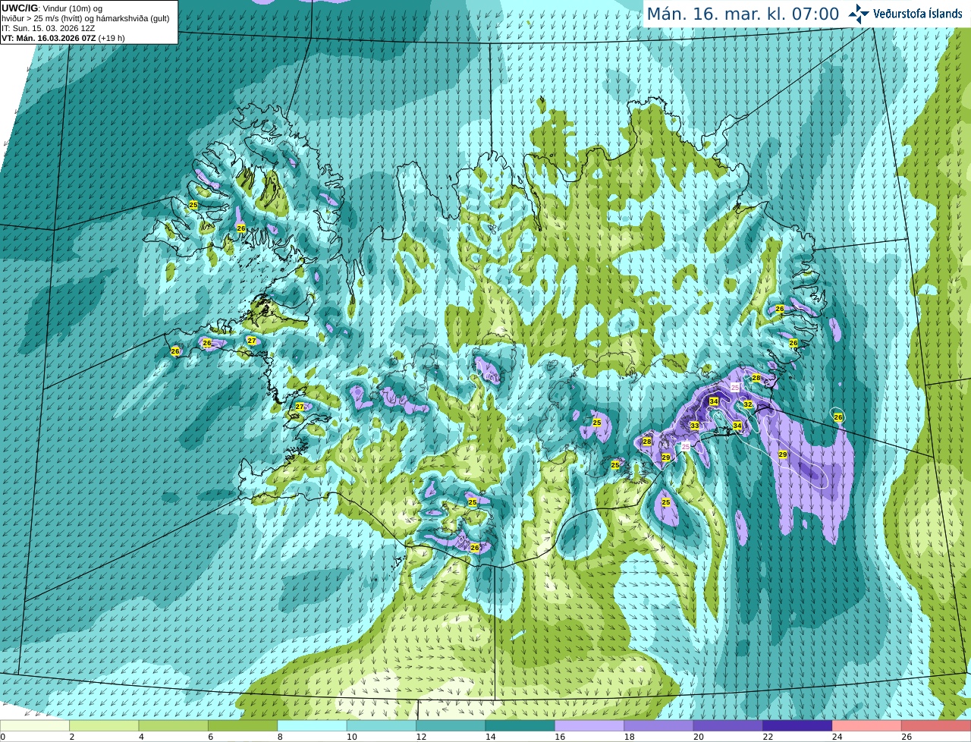This screenshot has width=971, height=742.
Task: Pick the 16–18 m/s light purple legend swatch
Action: (589, 726)
